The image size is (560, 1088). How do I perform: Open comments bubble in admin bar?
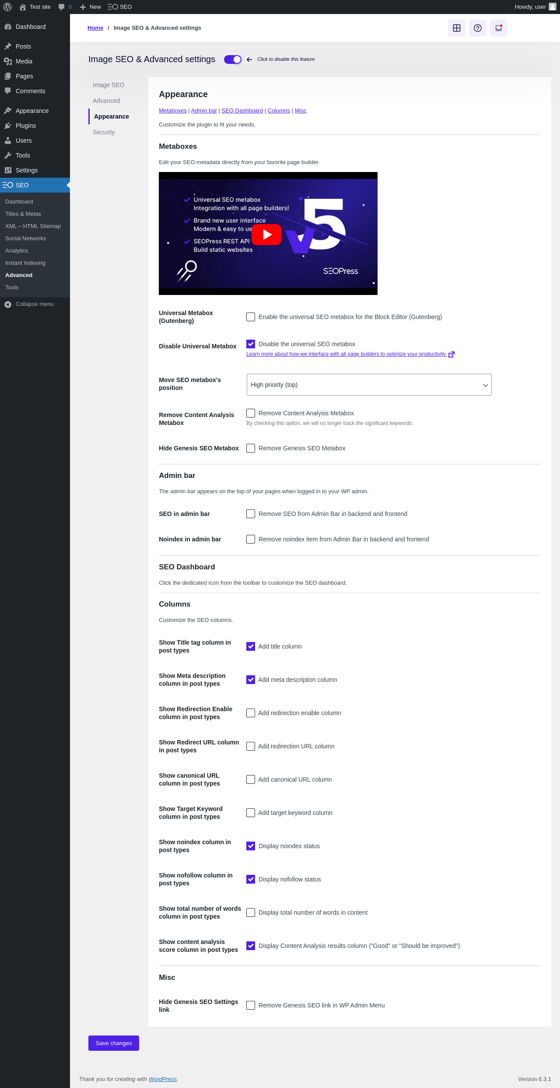click(x=65, y=7)
